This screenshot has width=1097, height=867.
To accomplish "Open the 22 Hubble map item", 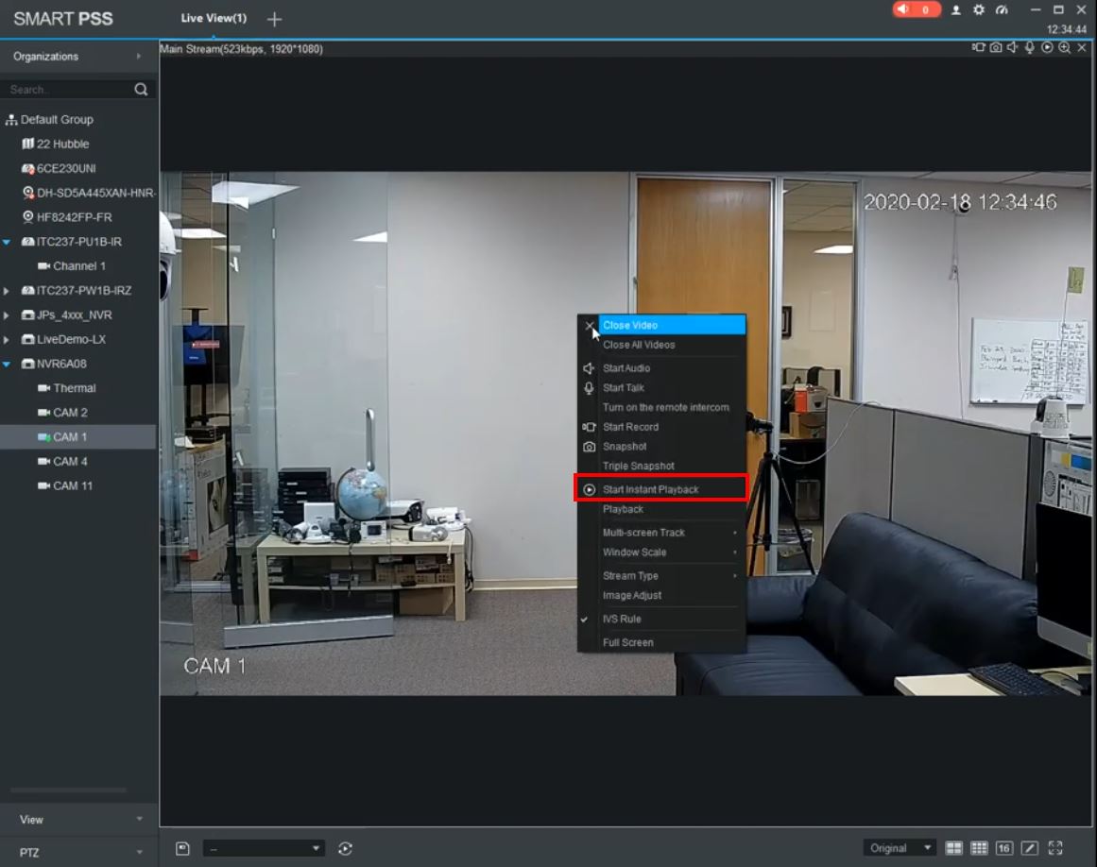I will [x=62, y=144].
